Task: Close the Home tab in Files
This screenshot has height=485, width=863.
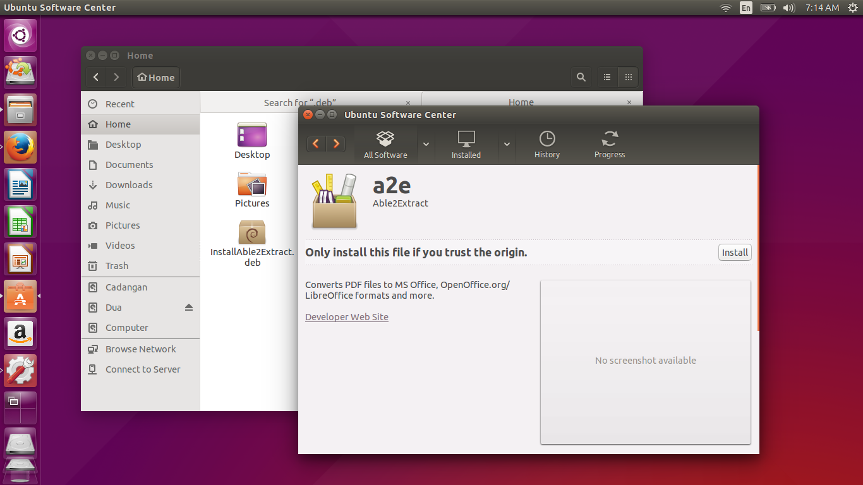Action: point(629,102)
